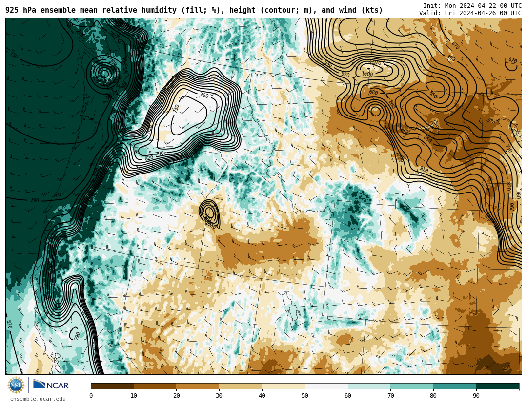Click the 50-60% white colorbar segment
527x405 pixels.
point(326,386)
